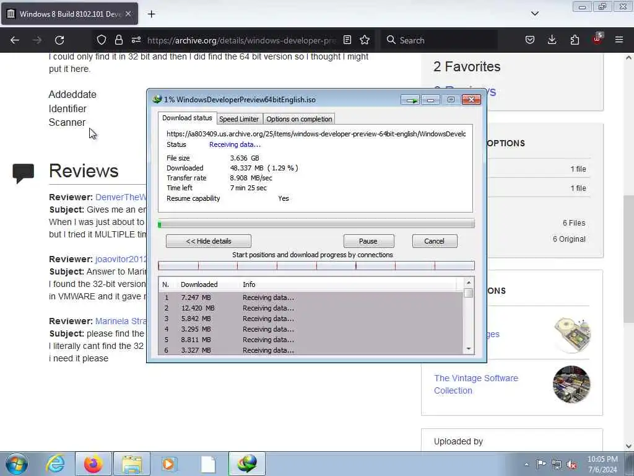
Task: Select connection row 5 with 8.811 MB
Action: [311, 340]
